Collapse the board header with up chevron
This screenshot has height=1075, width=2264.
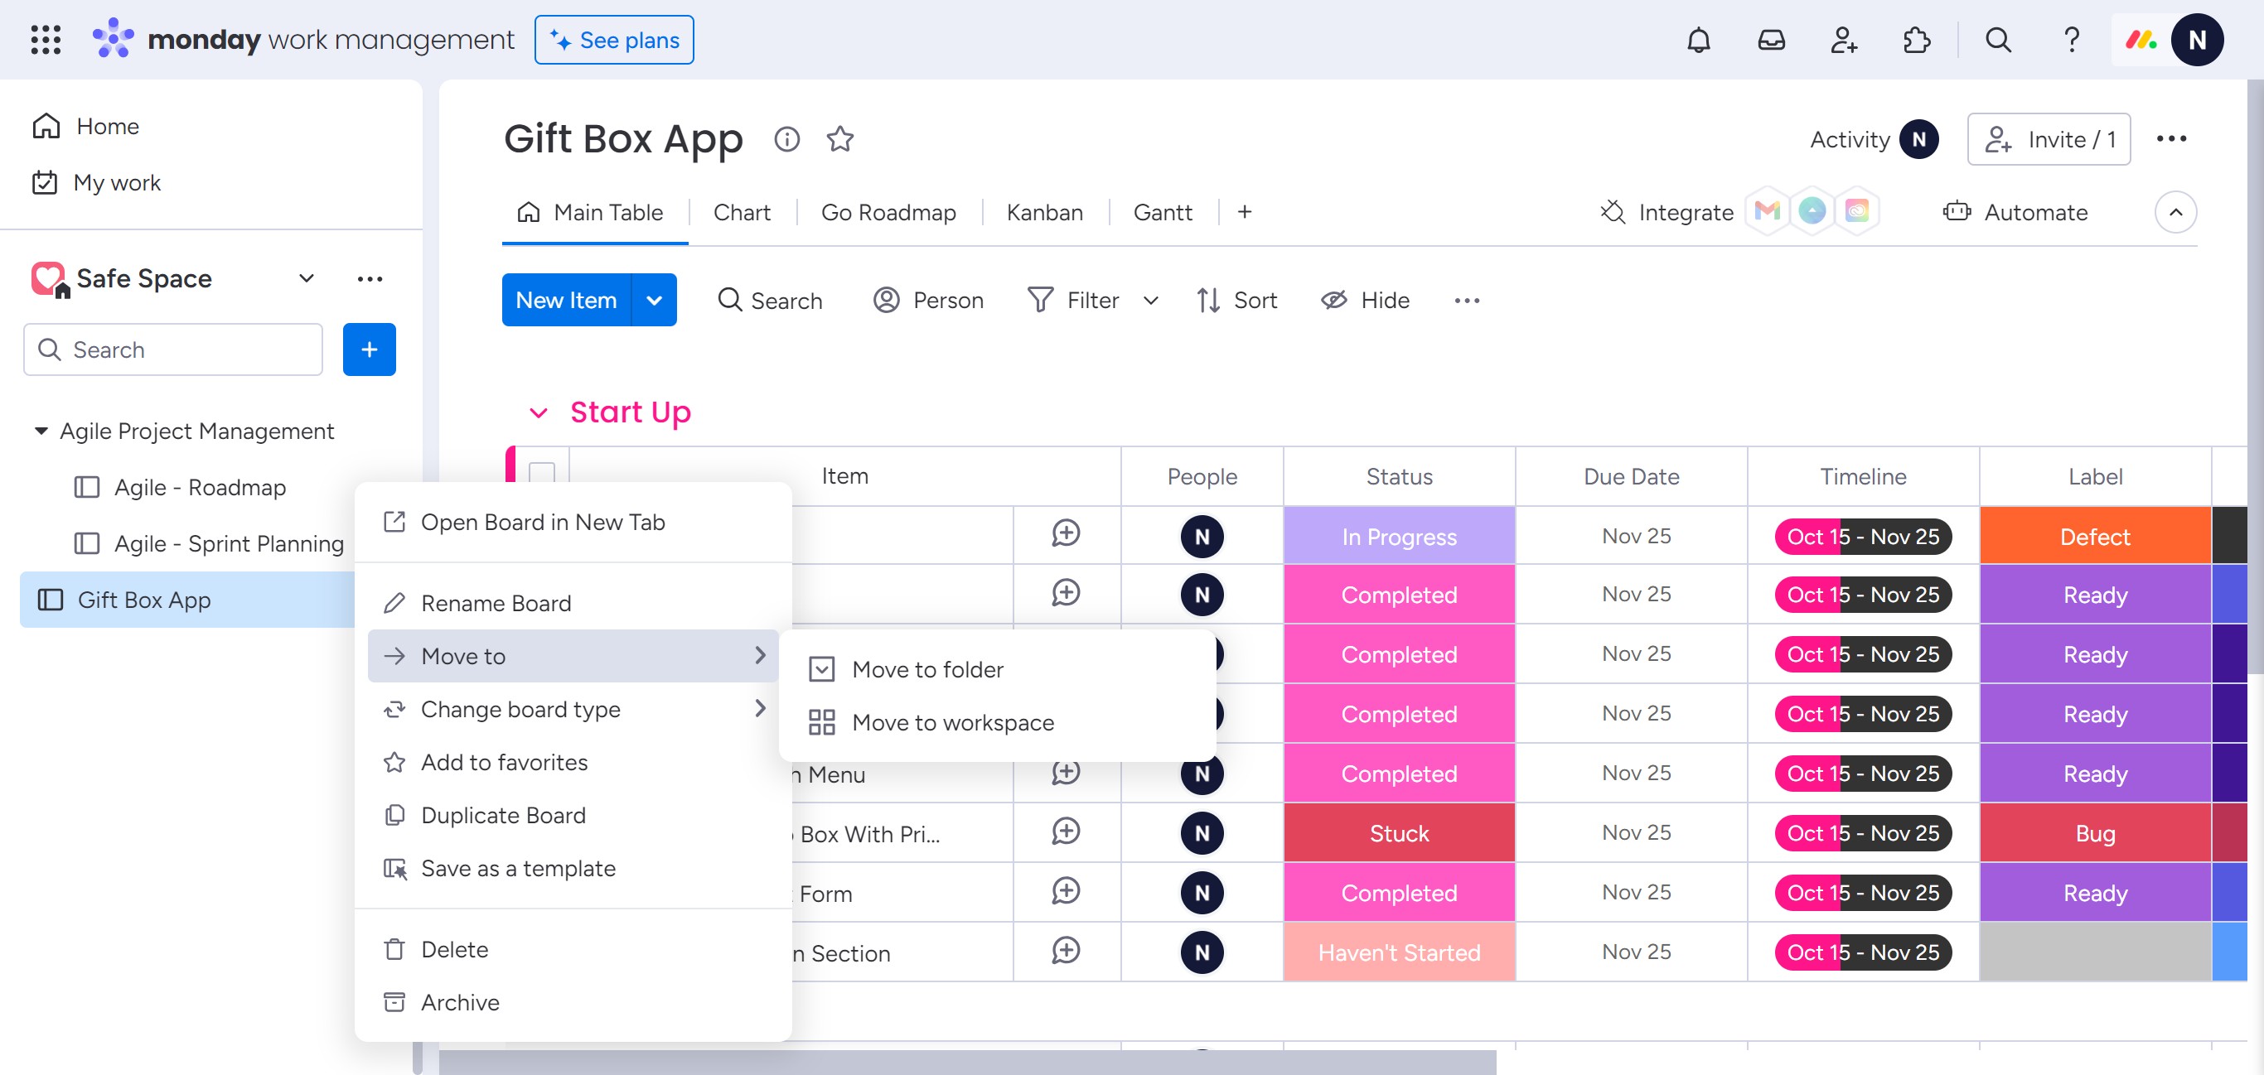coord(2175,212)
